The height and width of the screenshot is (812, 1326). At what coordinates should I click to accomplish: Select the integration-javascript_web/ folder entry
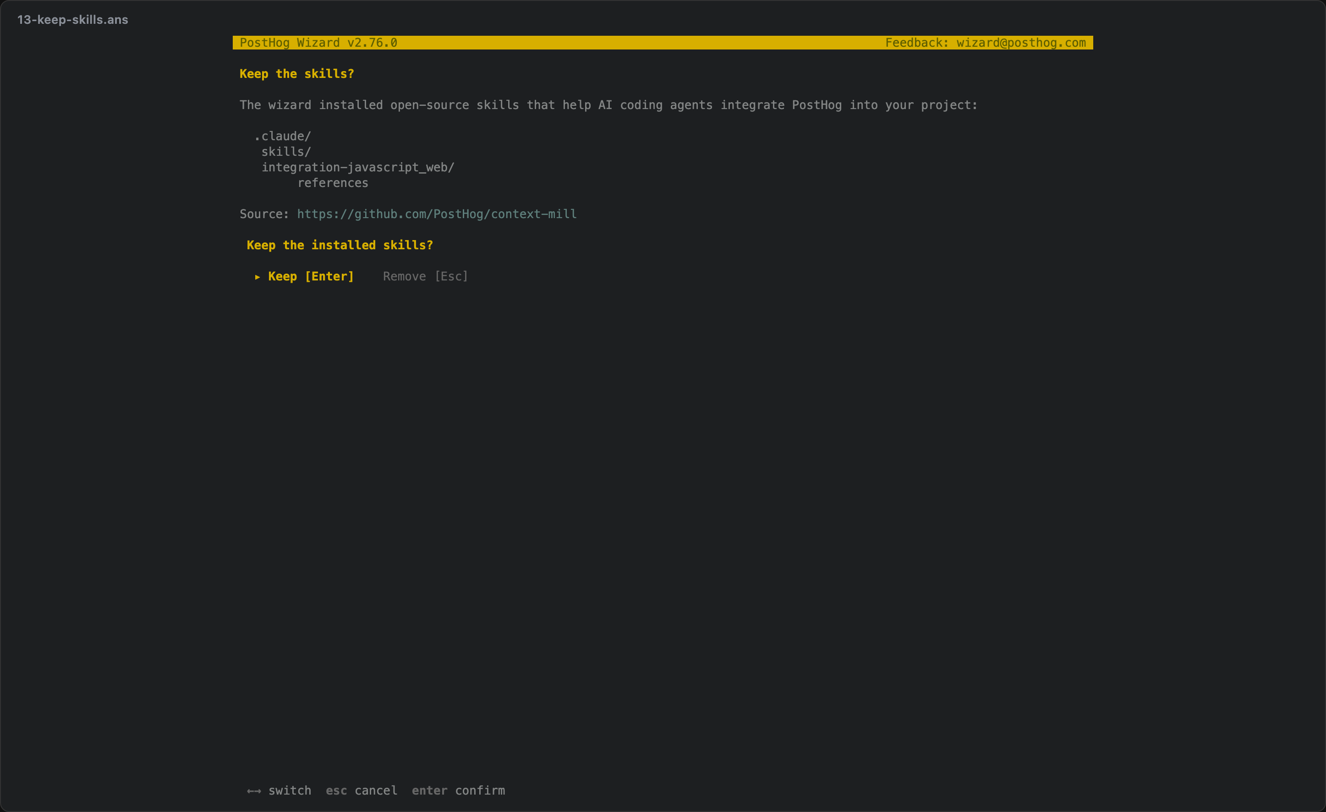pos(358,167)
